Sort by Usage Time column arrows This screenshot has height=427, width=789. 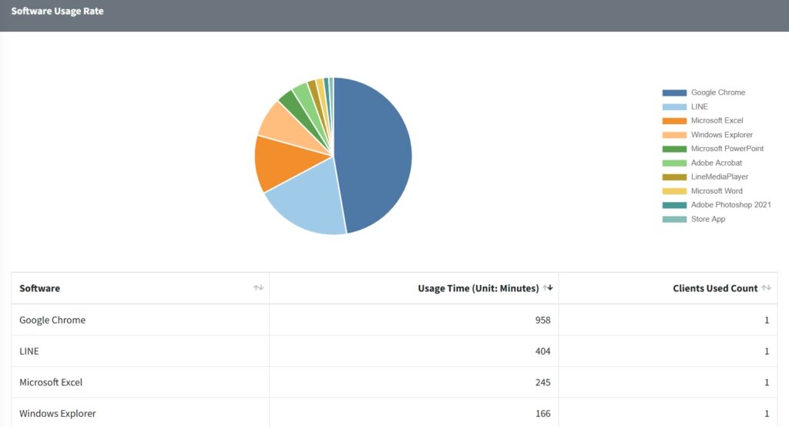click(548, 287)
